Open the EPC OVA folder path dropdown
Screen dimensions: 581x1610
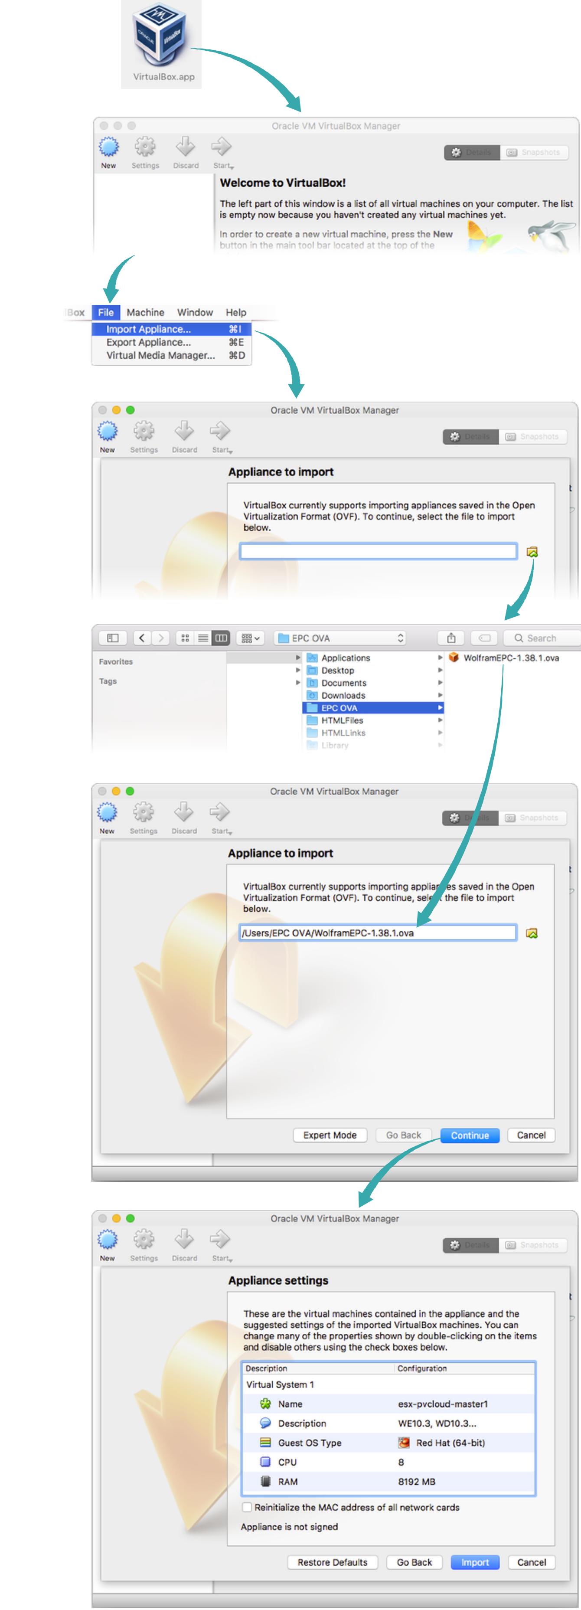click(x=340, y=638)
